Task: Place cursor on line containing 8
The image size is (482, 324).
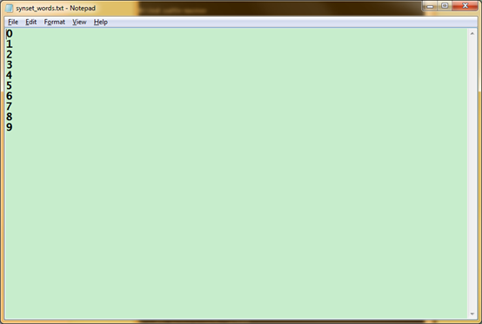Action: (10, 117)
